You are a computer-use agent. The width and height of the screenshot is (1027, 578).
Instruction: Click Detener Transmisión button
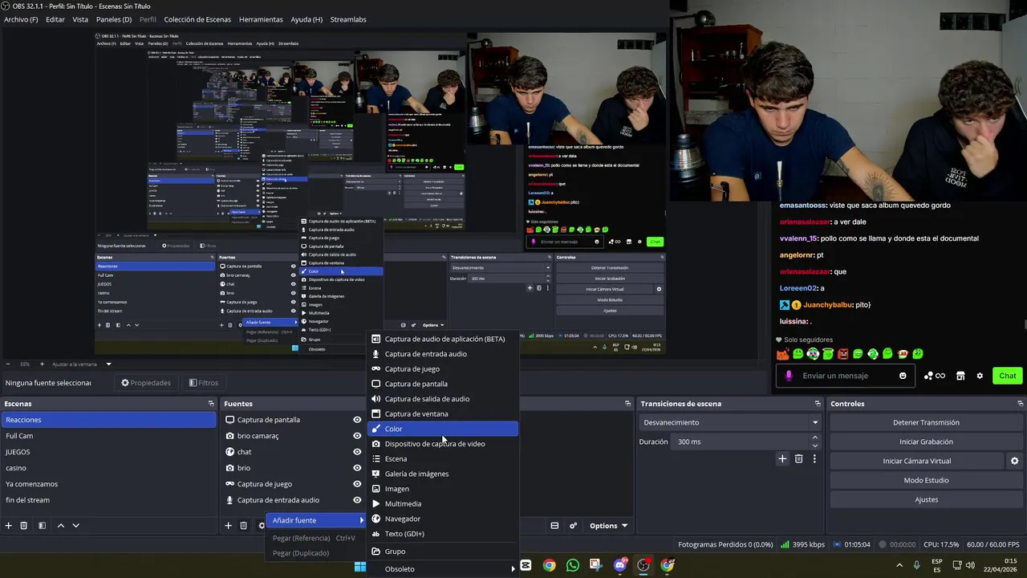(926, 422)
